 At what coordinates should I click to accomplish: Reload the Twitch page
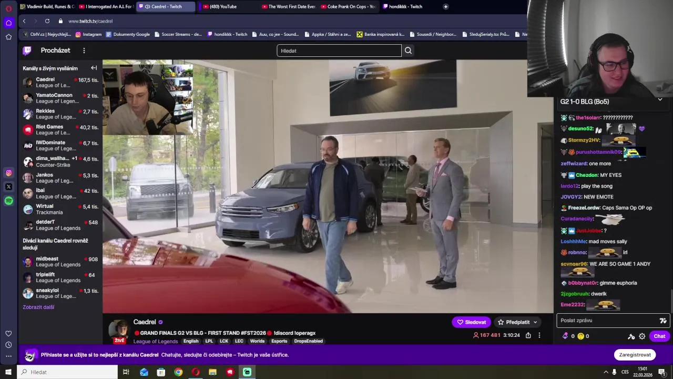pyautogui.click(x=47, y=21)
